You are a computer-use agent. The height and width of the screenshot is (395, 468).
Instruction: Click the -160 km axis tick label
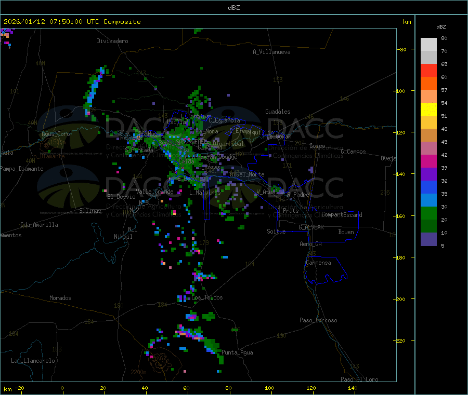click(400, 216)
